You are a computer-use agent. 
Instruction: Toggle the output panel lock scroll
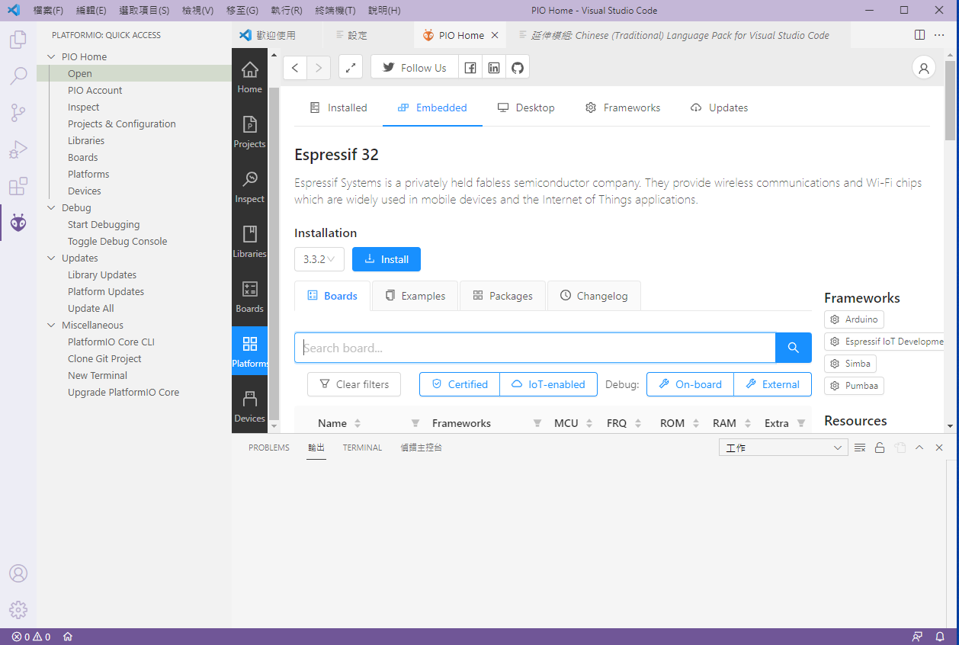pos(880,448)
